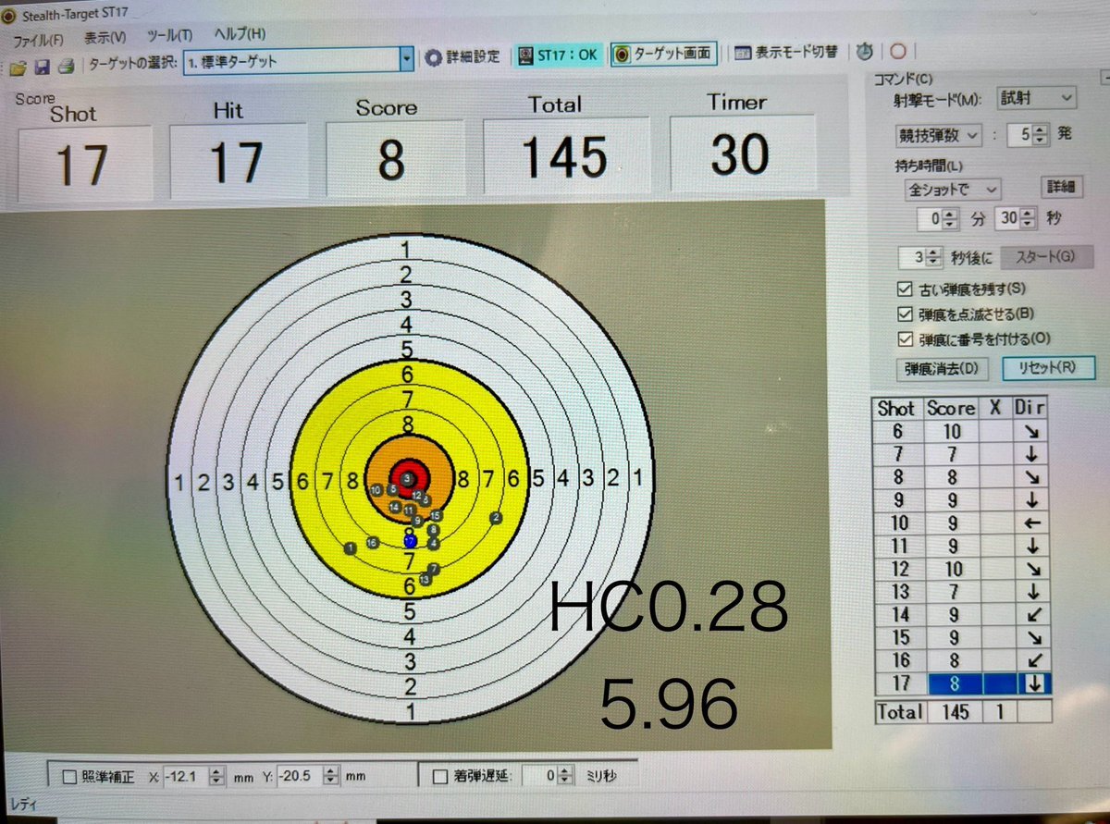The image size is (1110, 824).
Task: Click the Hit counter box showing 17
Action: (237, 162)
